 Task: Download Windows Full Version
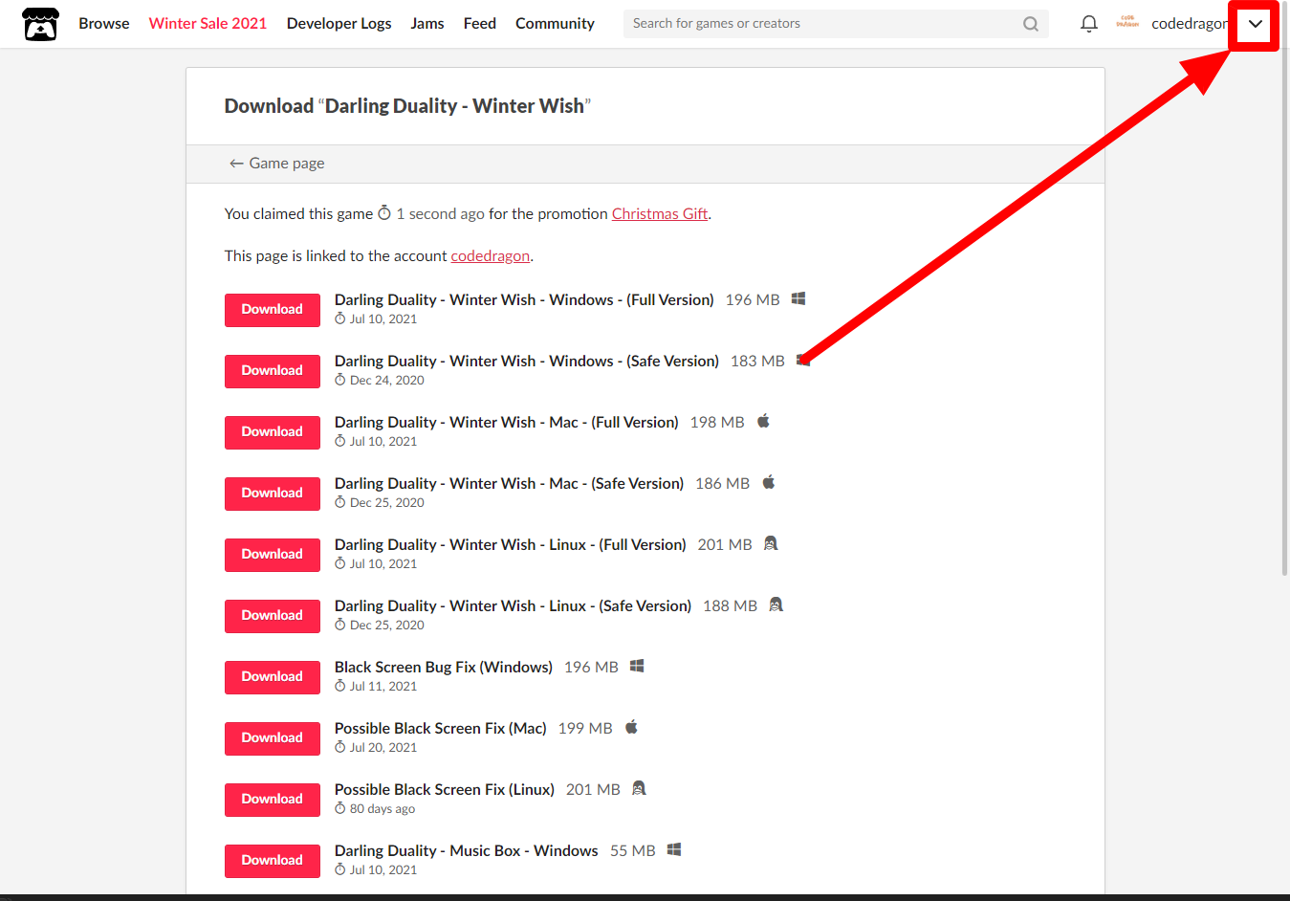[273, 310]
